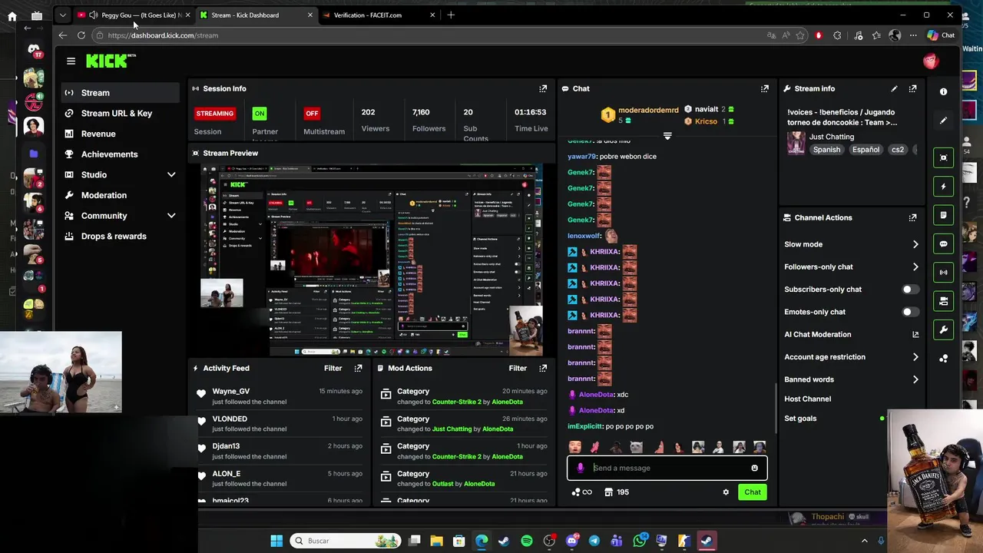983x553 pixels.
Task: Open AI Chat Moderation external link
Action: [915, 334]
